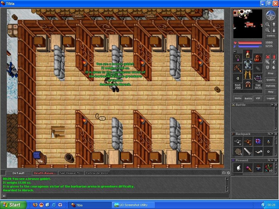This screenshot has width=279, height=209.
Task: Collapse the inventory panel with minus button
Action: coord(235,51)
